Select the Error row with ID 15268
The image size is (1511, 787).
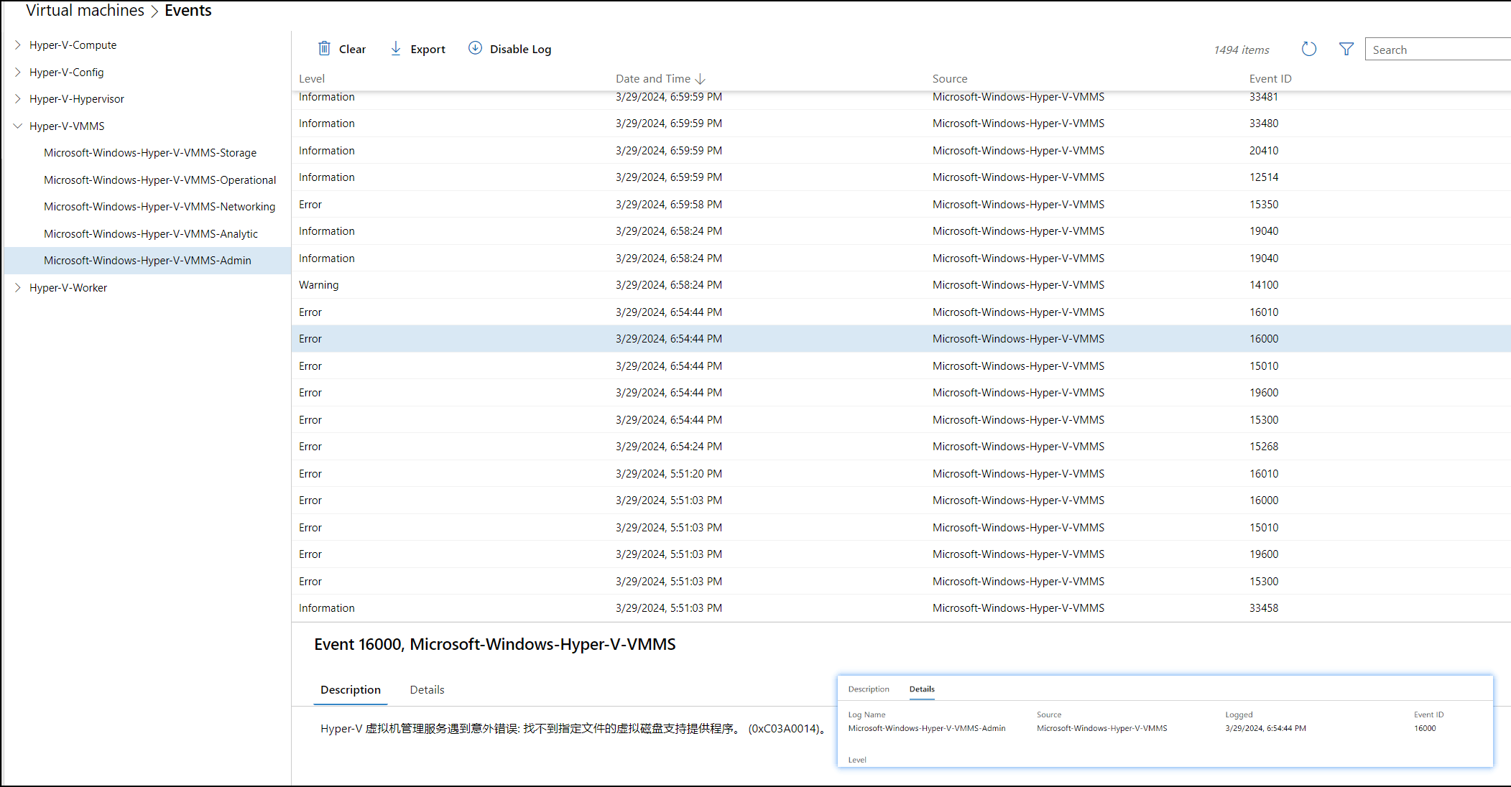(901, 447)
